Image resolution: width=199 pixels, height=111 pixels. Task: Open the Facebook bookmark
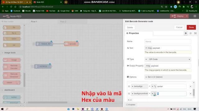point(15,11)
